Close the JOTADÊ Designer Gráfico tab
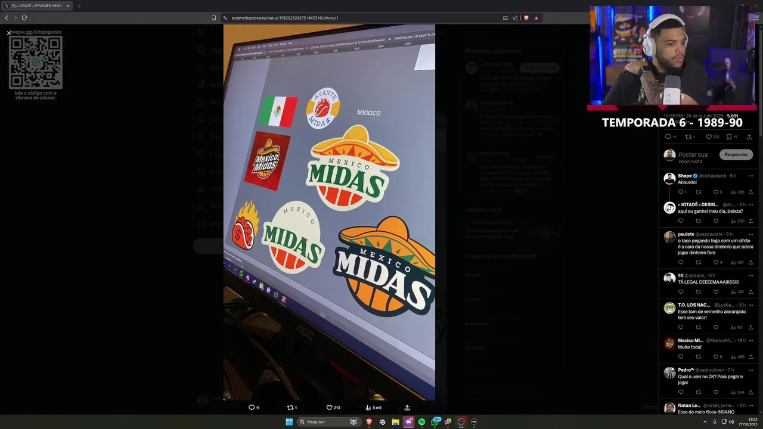 tap(68, 6)
